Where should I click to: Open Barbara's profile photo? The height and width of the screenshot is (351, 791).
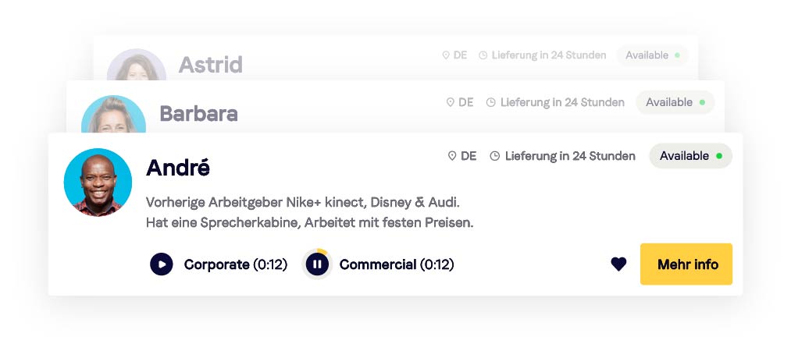click(x=113, y=117)
